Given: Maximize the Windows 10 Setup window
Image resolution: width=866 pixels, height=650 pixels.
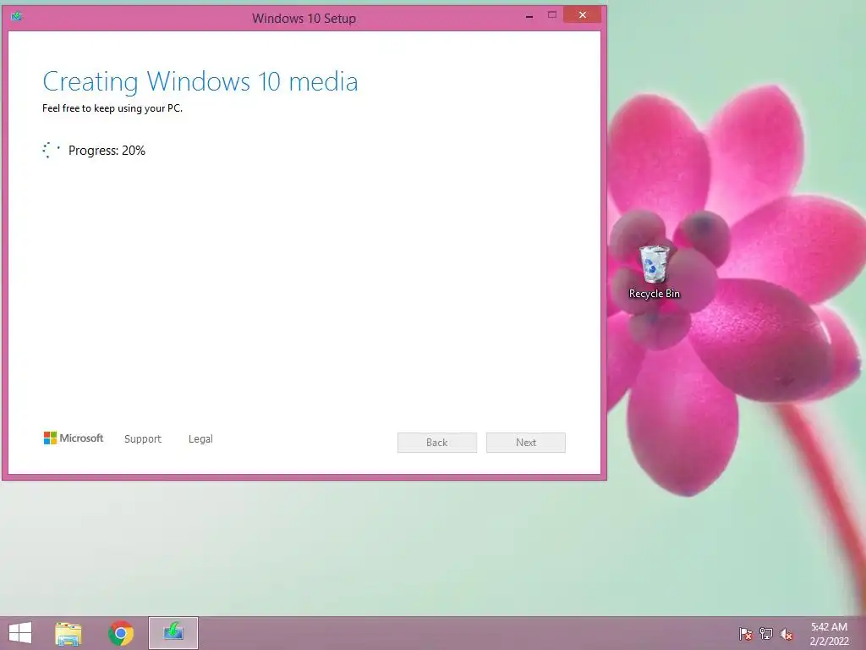Looking at the screenshot, I should tap(551, 15).
